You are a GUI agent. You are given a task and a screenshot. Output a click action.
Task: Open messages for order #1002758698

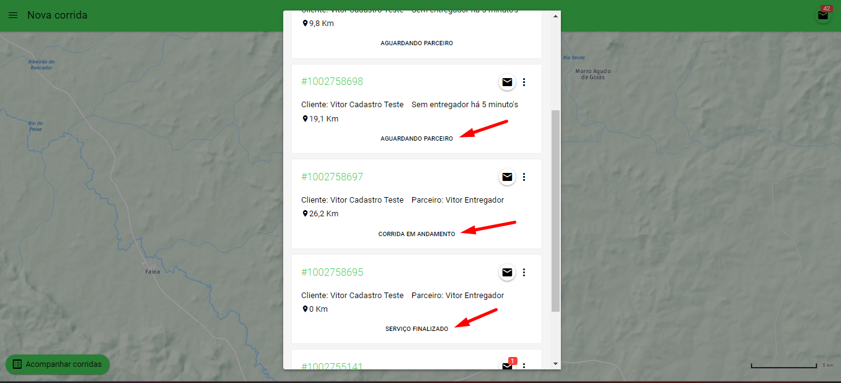507,82
